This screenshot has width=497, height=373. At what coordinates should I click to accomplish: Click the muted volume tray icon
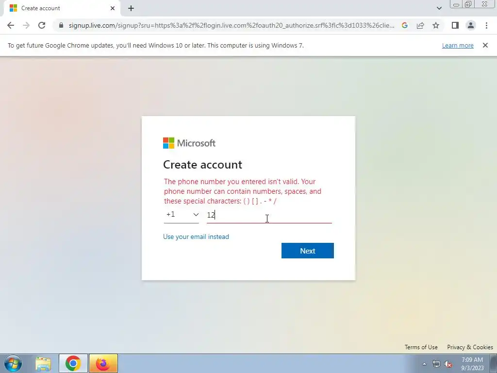coord(448,364)
